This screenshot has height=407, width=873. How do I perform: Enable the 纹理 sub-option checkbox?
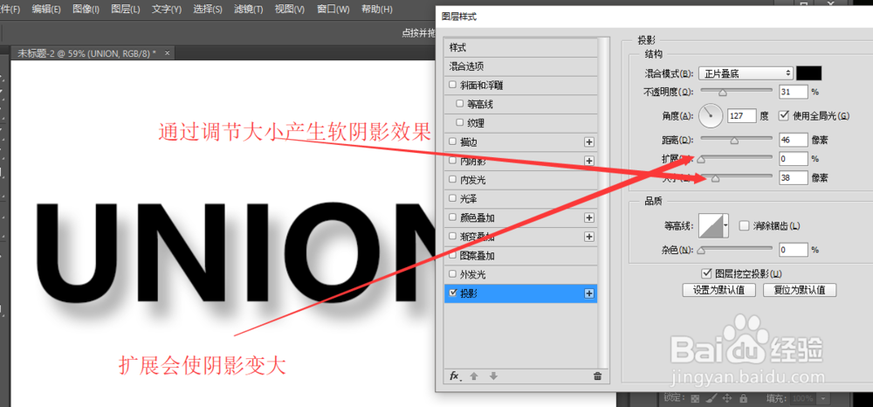459,123
